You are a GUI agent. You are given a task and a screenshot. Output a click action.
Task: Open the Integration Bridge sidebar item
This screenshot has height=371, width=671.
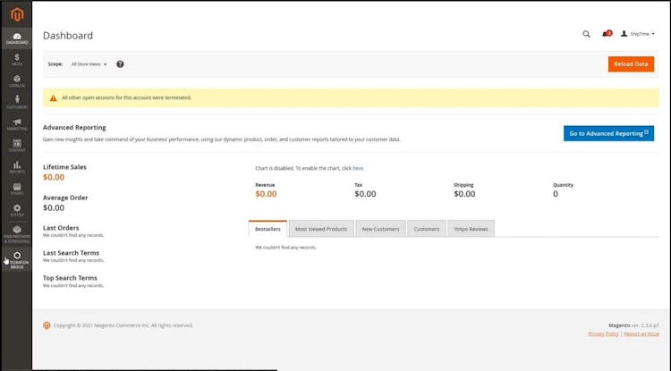(17, 260)
